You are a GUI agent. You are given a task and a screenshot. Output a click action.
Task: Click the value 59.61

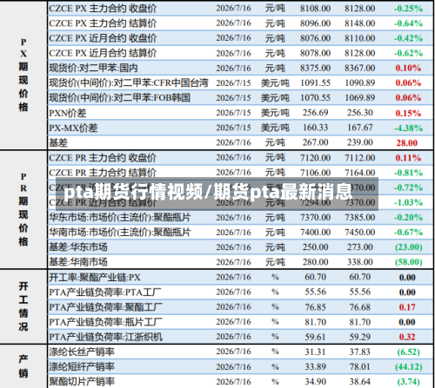315,337
